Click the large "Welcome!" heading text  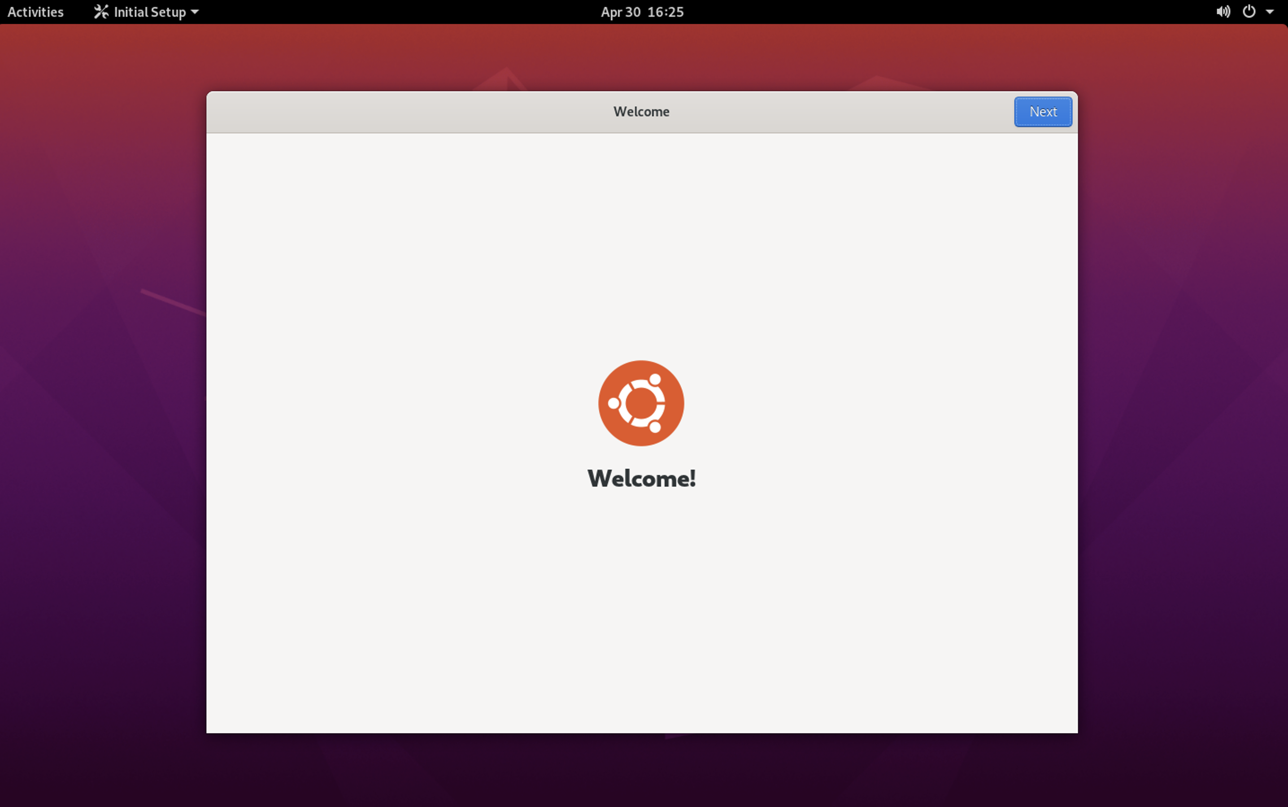pyautogui.click(x=641, y=478)
